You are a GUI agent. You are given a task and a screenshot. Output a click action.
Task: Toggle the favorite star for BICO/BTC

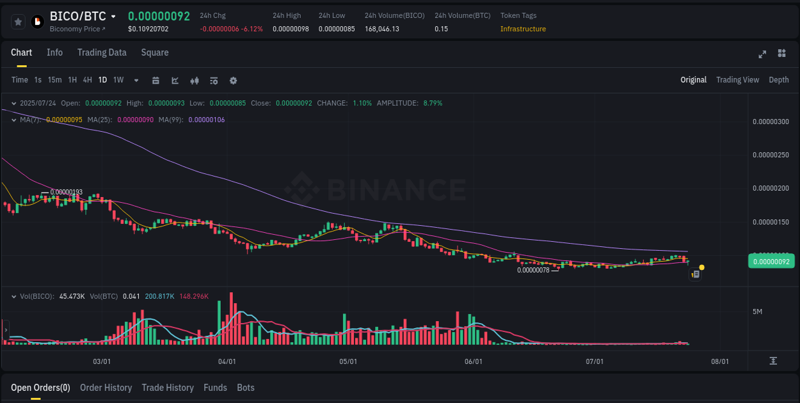[x=18, y=21]
